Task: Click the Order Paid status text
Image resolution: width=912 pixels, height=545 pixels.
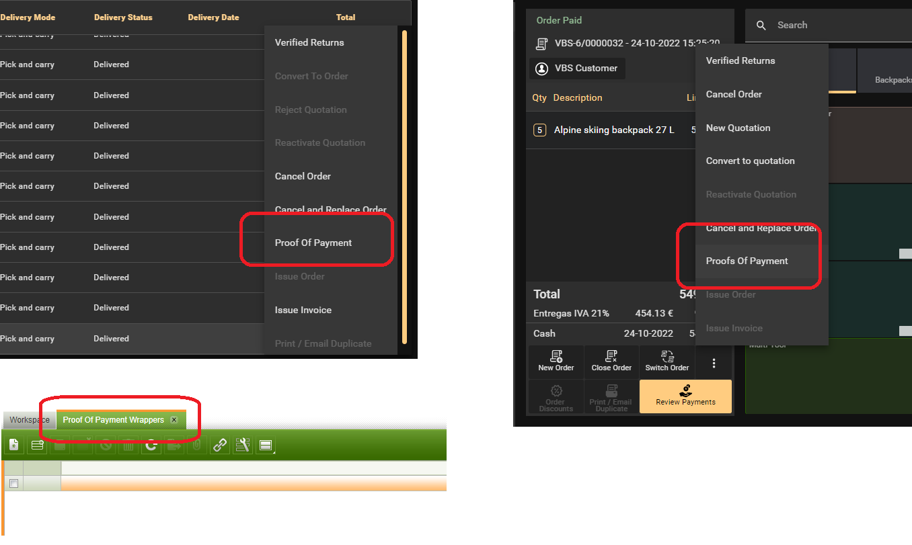Action: [x=559, y=20]
